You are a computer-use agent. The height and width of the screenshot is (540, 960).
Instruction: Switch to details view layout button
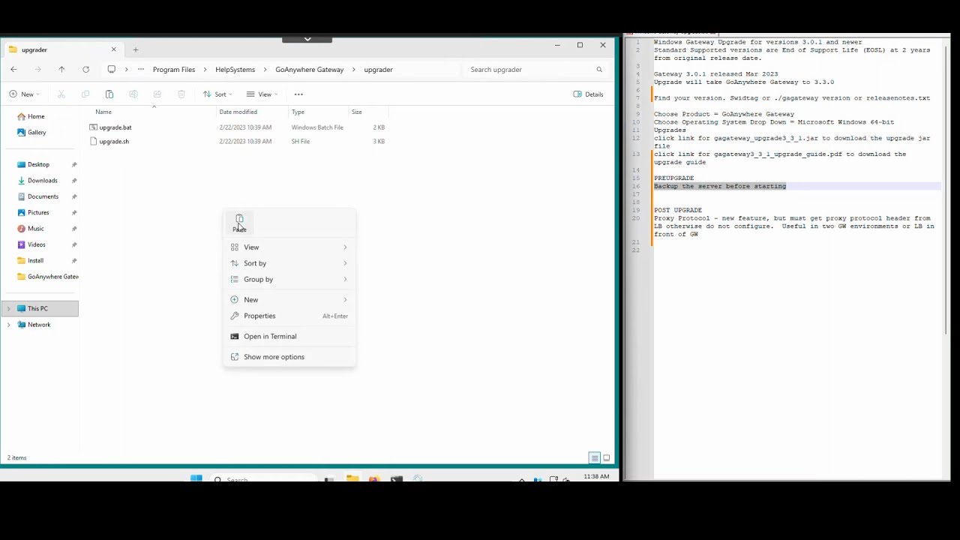[x=594, y=458]
